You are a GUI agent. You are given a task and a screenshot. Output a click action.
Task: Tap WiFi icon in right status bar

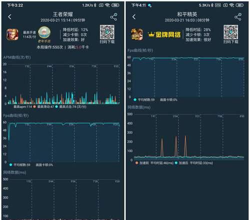click(x=231, y=5)
